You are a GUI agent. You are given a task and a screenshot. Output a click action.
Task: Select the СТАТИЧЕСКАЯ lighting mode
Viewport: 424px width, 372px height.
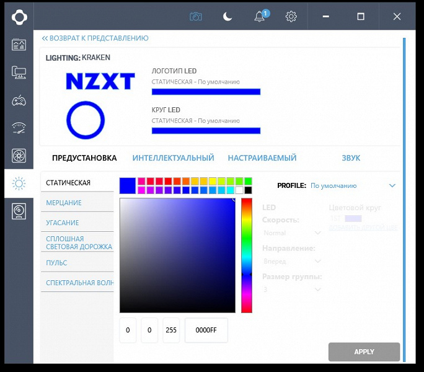(x=77, y=183)
